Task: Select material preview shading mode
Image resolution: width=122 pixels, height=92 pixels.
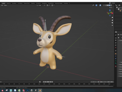Action: click(109, 5)
